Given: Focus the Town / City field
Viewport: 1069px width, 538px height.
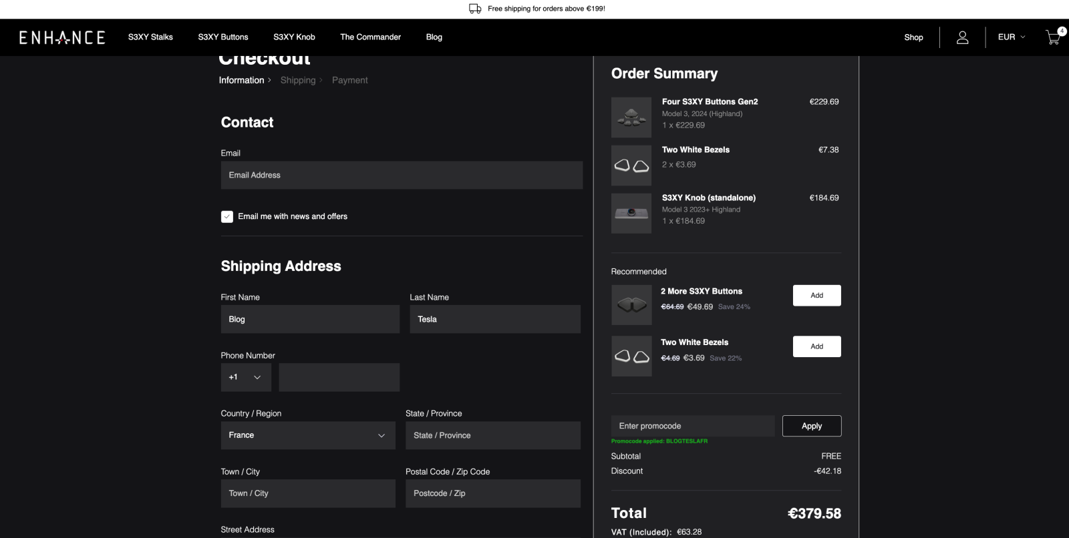Looking at the screenshot, I should pos(308,493).
